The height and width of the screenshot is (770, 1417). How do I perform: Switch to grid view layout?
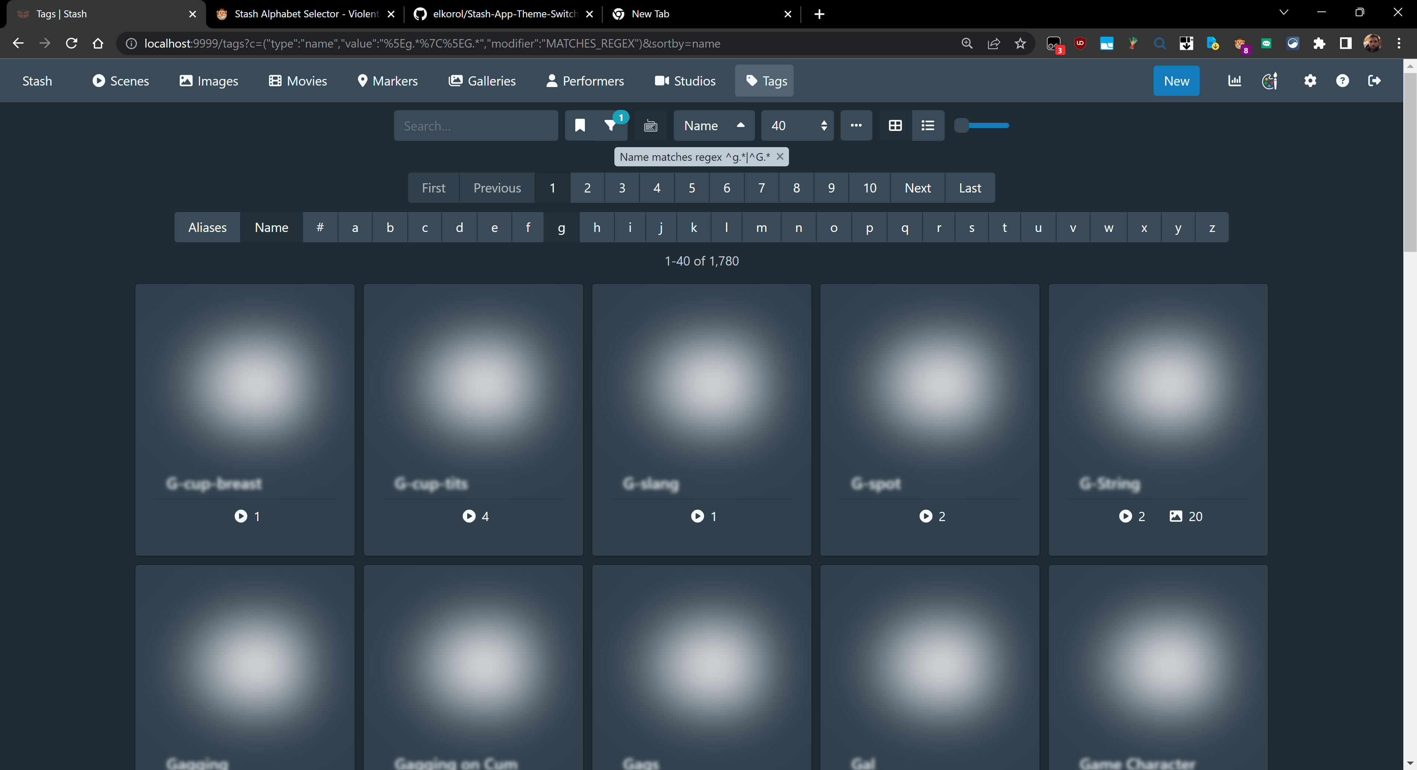[x=894, y=125]
